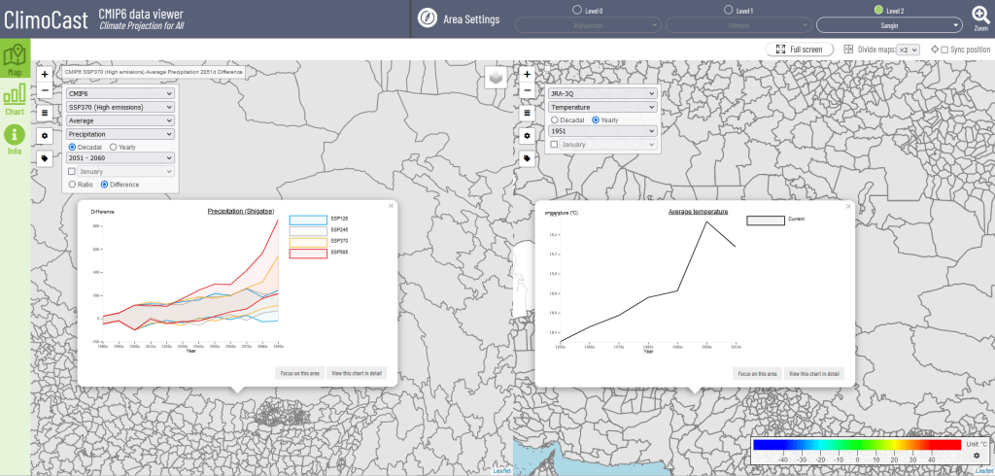This screenshot has width=995, height=476.
Task: Click the Zoom magnifier icon in the header
Action: 980,17
